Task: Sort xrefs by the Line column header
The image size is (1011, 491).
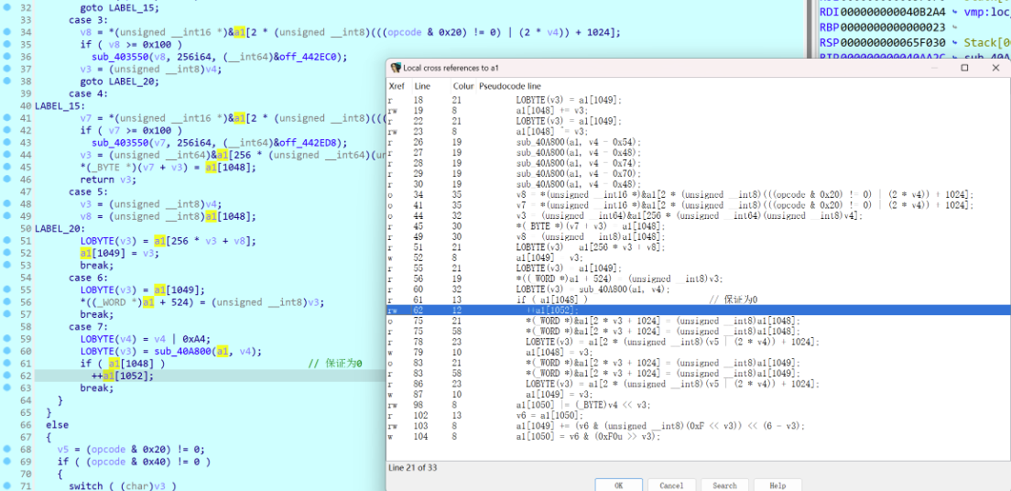Action: pos(422,85)
